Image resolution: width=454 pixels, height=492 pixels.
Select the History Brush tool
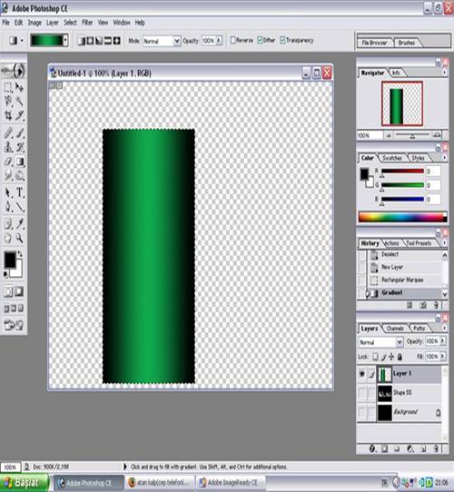[x=19, y=147]
